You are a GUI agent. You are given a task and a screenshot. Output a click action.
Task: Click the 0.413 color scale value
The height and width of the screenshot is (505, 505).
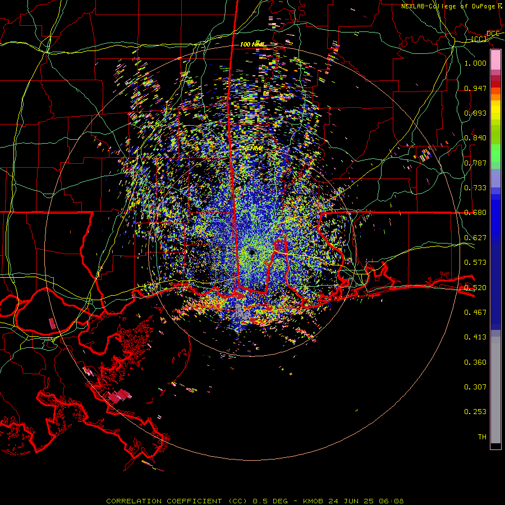coord(475,337)
